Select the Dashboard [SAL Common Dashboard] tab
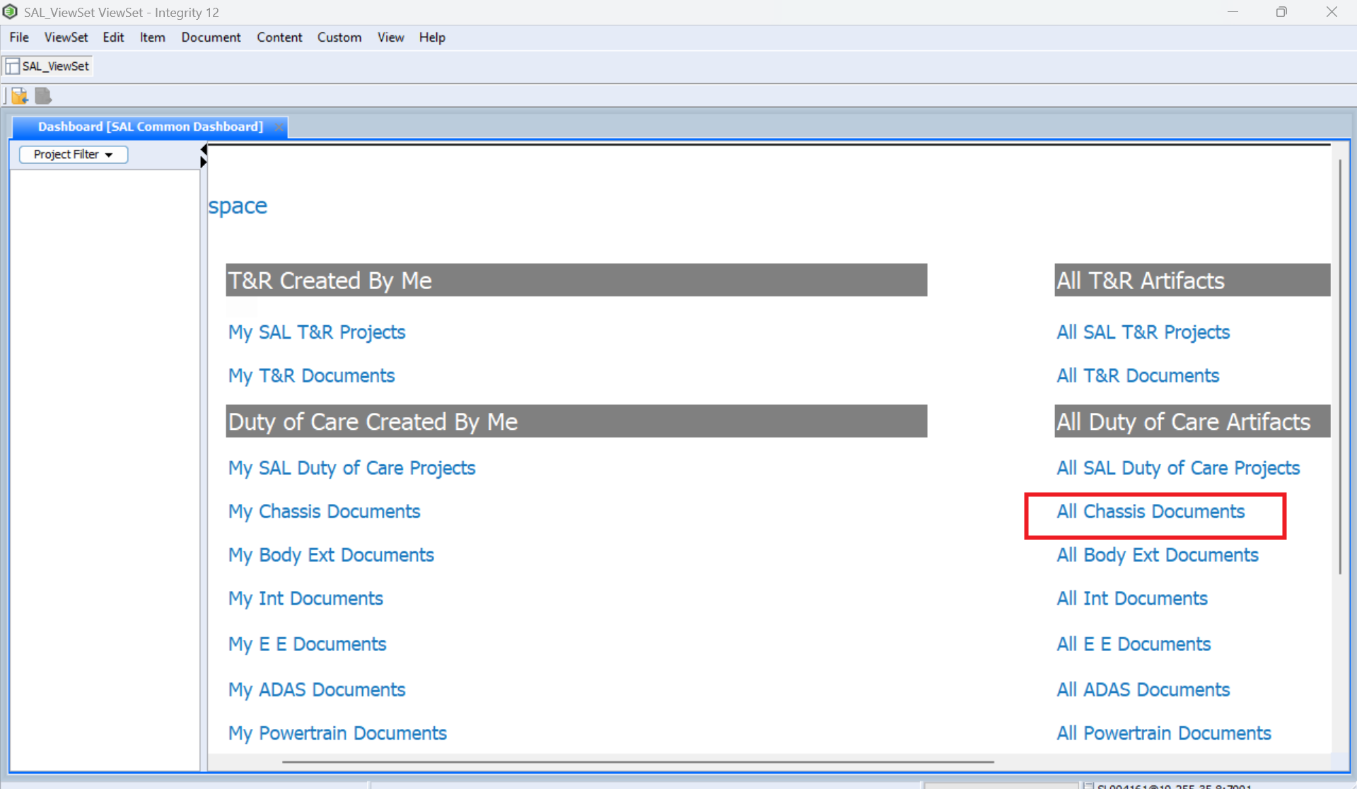This screenshot has width=1357, height=789. click(150, 127)
